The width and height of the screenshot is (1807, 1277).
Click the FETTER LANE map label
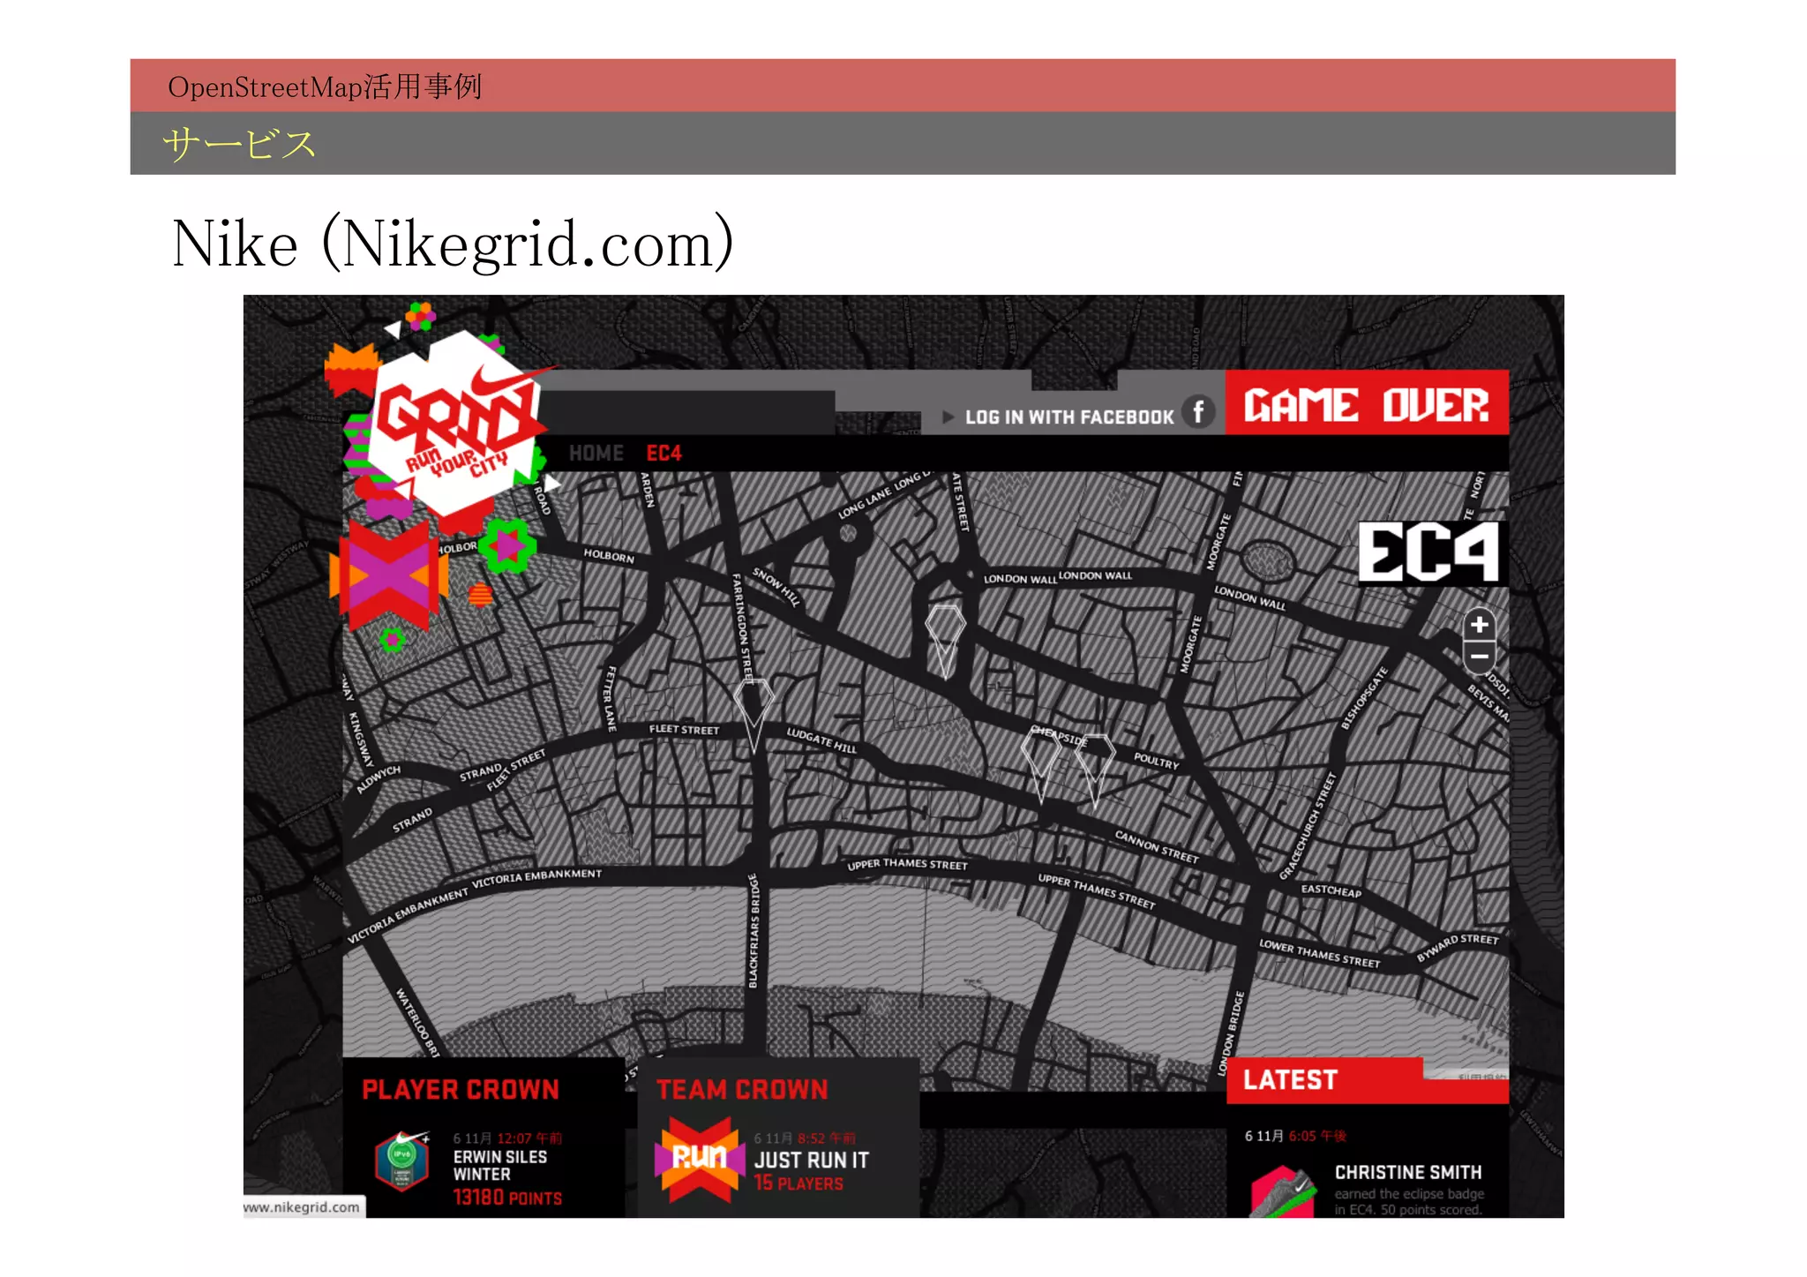pos(610,698)
